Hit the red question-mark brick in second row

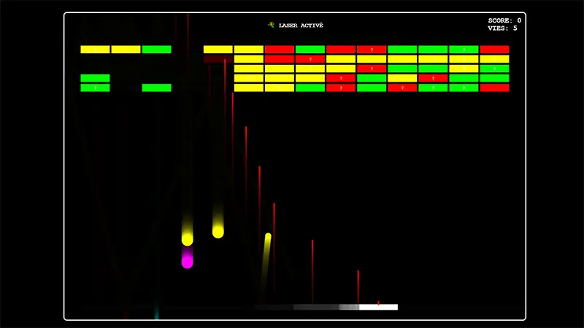(310, 59)
